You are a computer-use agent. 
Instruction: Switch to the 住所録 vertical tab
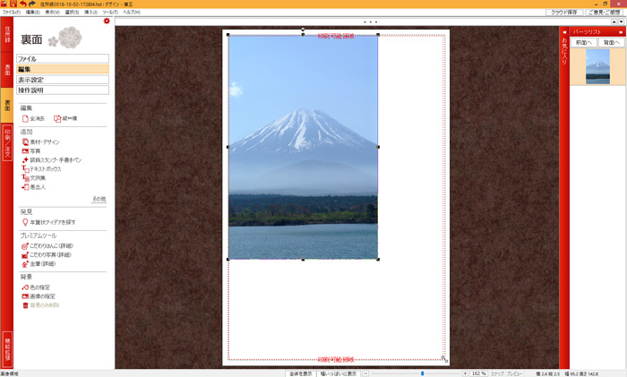tap(7, 36)
